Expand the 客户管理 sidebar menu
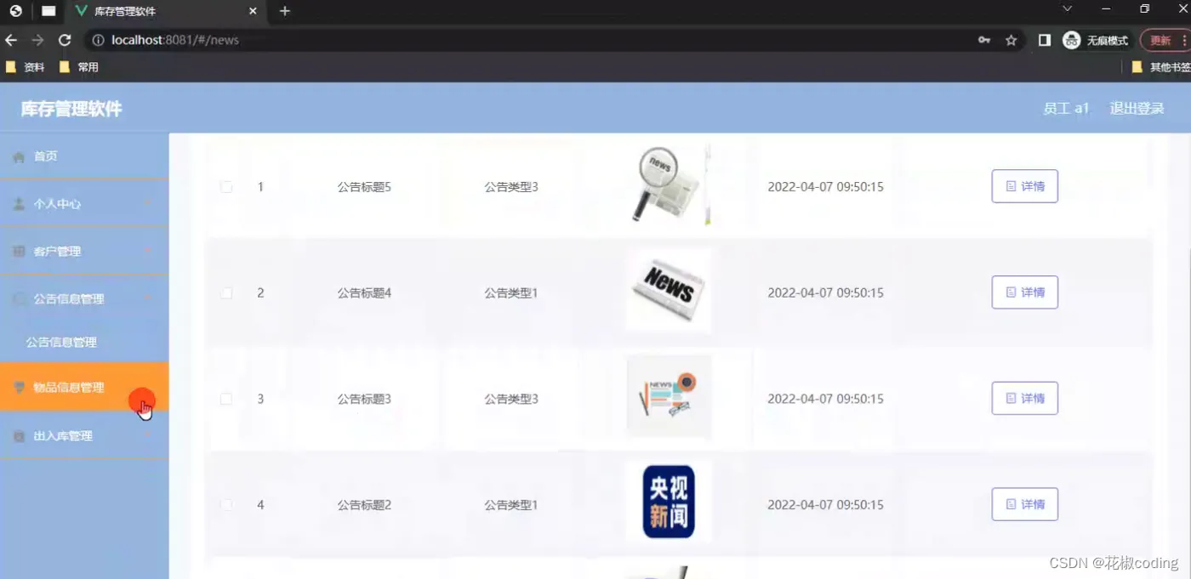Screen dimensions: 1191x579 [x=84, y=252]
